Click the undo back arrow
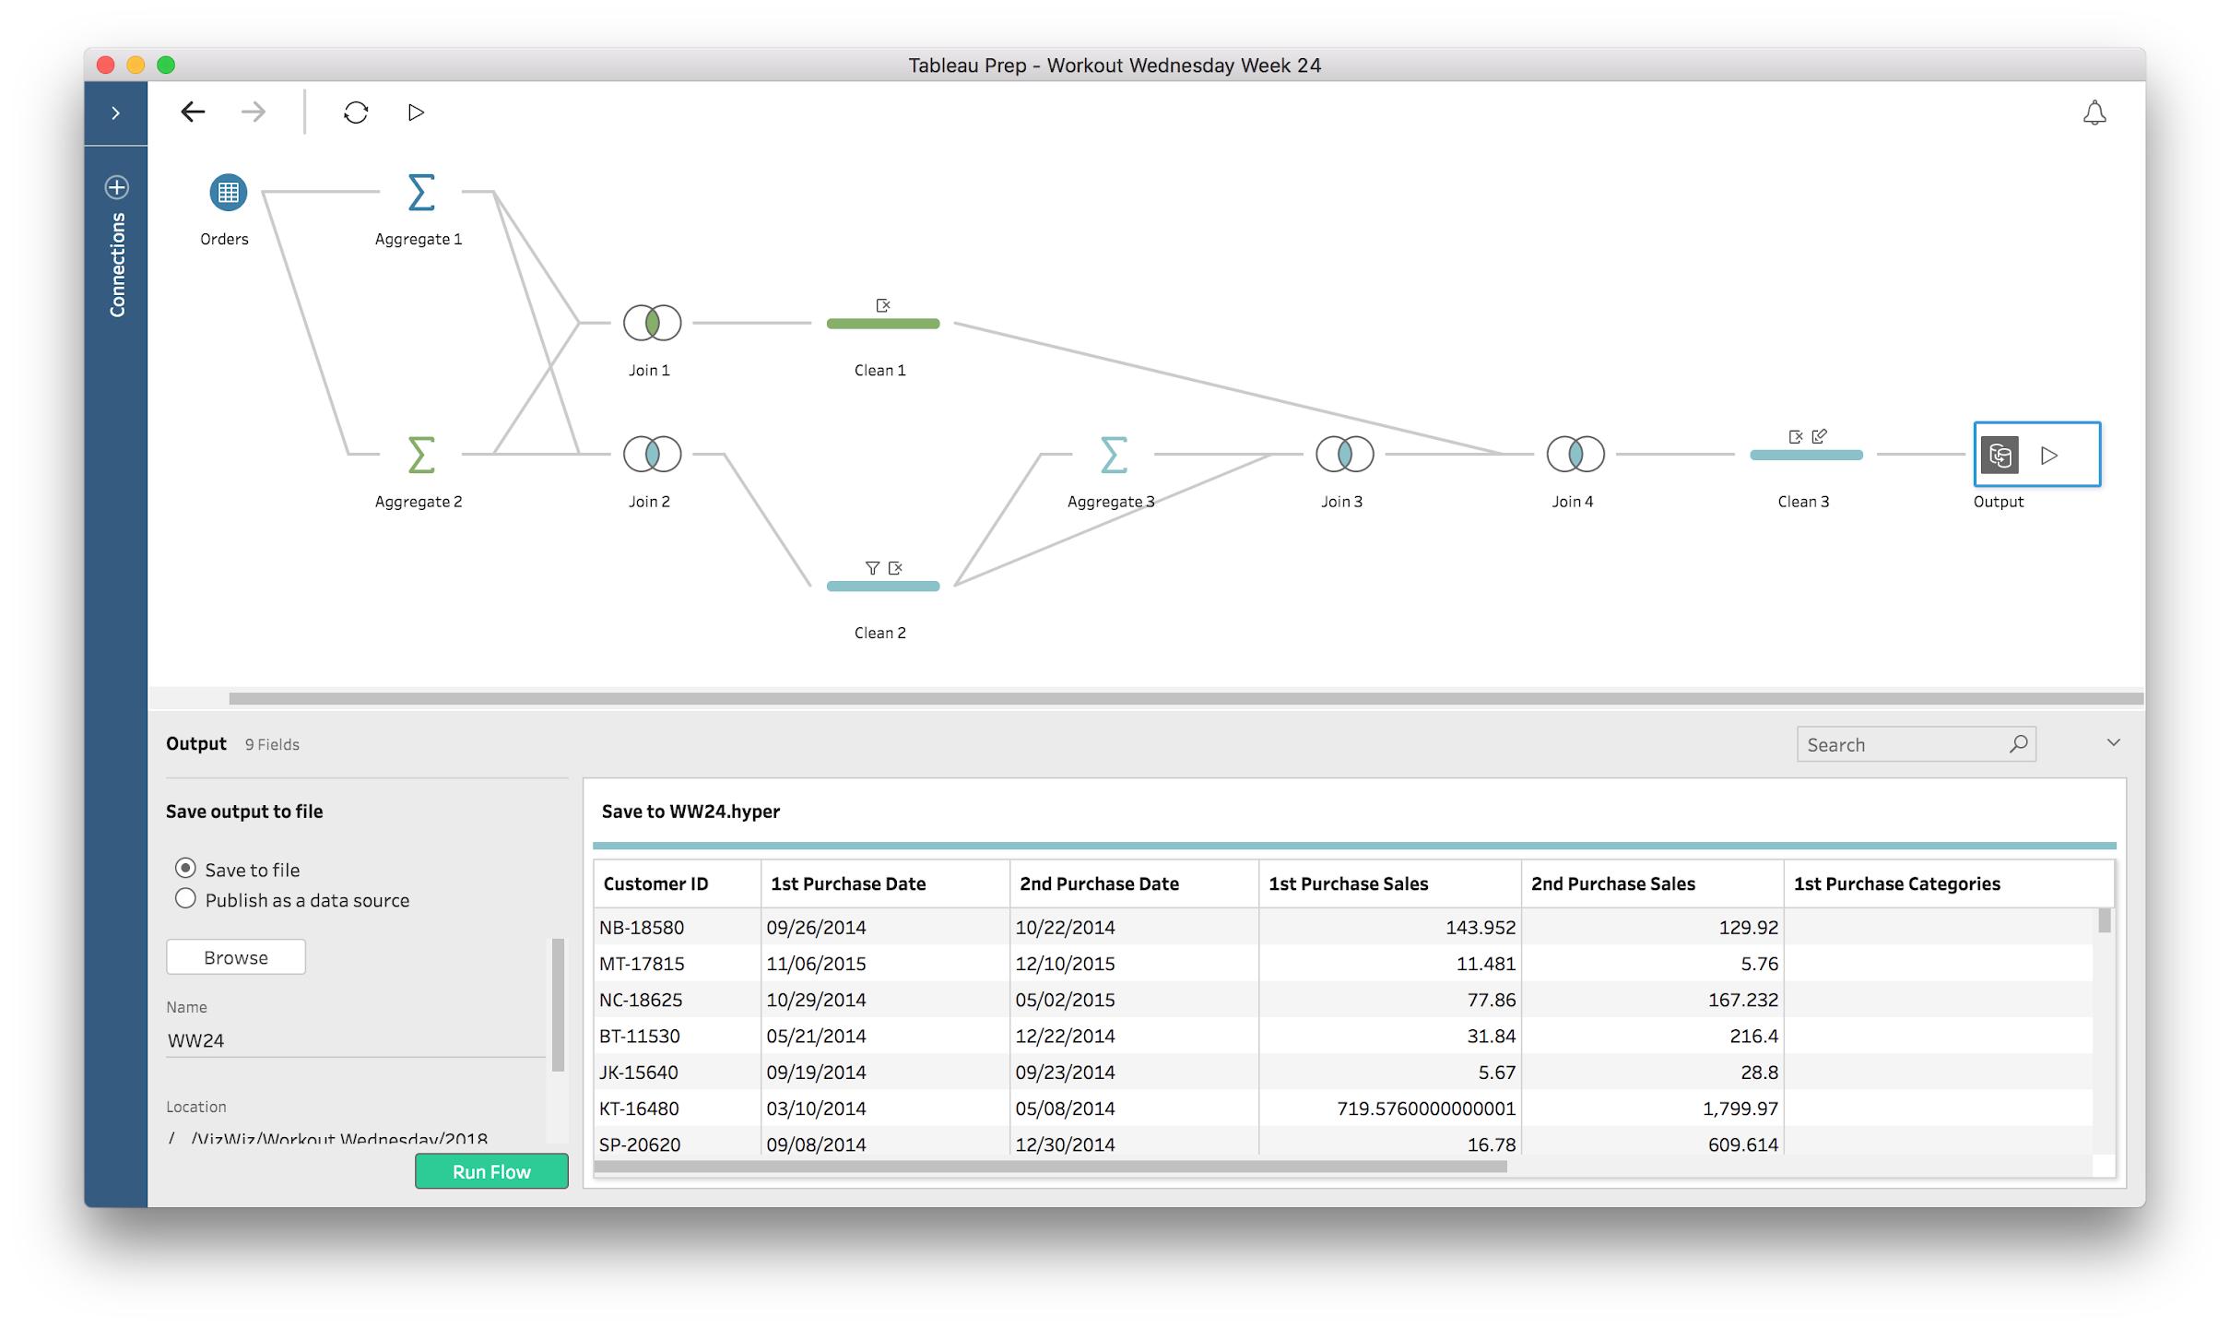Viewport: 2230px width, 1328px height. (x=194, y=113)
